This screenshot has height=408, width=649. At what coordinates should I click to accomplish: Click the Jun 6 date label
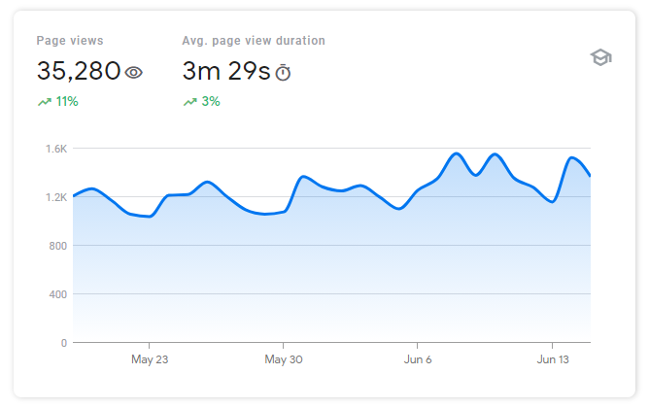click(417, 359)
